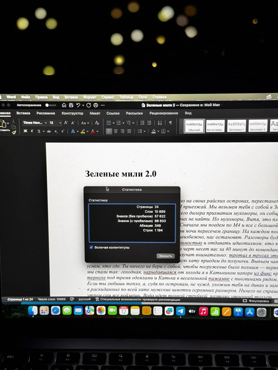Start a bulleted list
This screenshot has height=370, width=278.
109,123
